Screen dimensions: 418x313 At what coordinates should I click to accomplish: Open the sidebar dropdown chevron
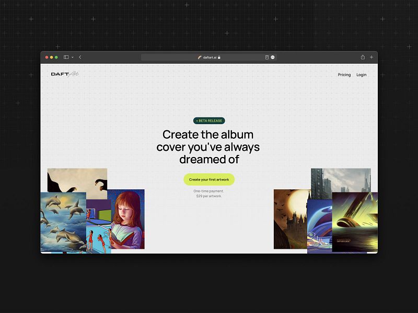pos(72,57)
